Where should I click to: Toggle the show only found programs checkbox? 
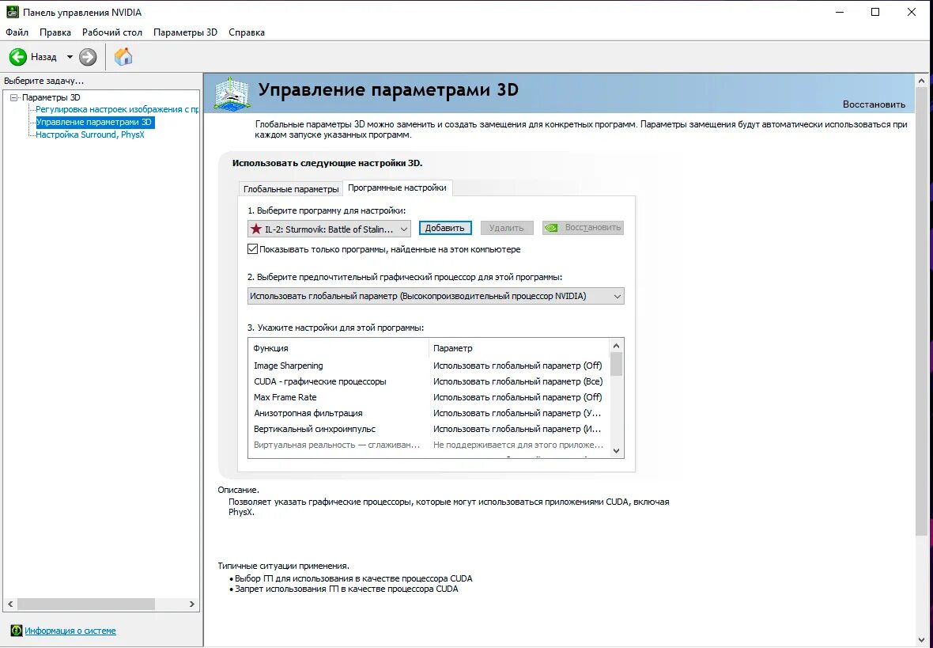pos(253,249)
